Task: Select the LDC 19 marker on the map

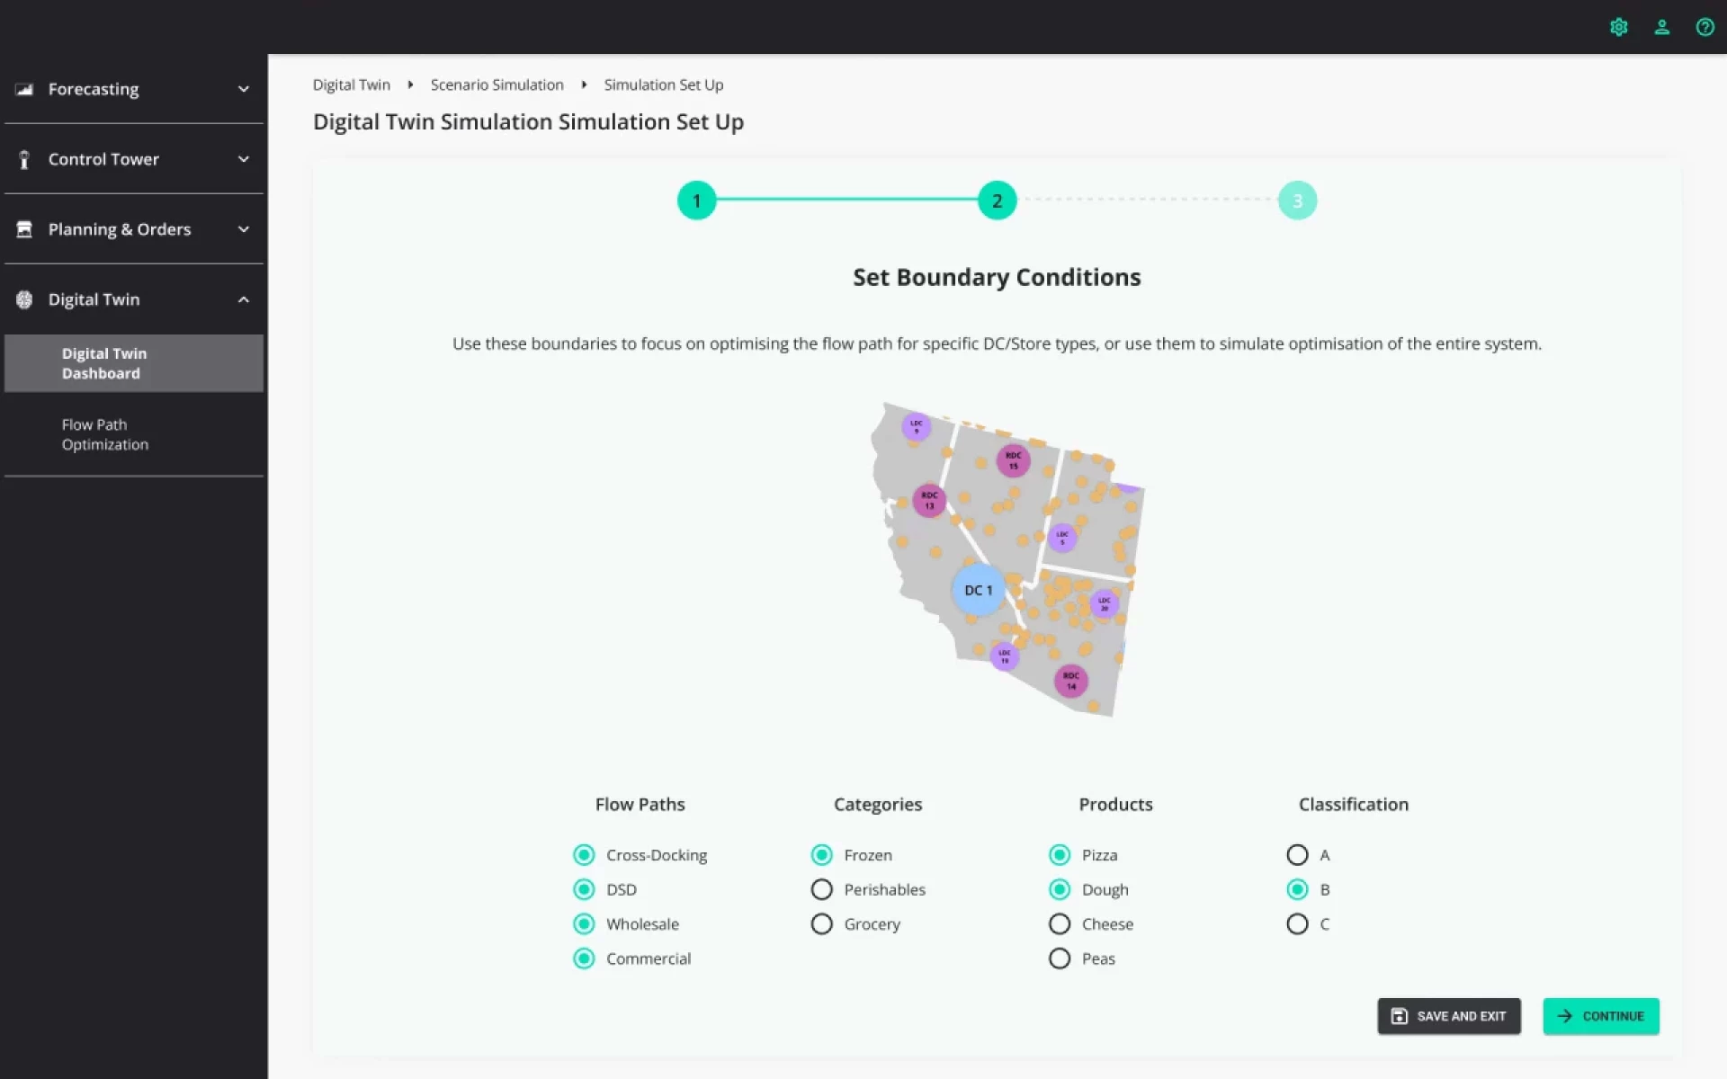Action: 1004,656
